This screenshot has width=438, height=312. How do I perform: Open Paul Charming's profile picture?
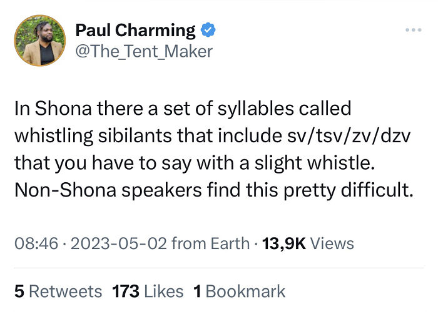click(x=39, y=41)
